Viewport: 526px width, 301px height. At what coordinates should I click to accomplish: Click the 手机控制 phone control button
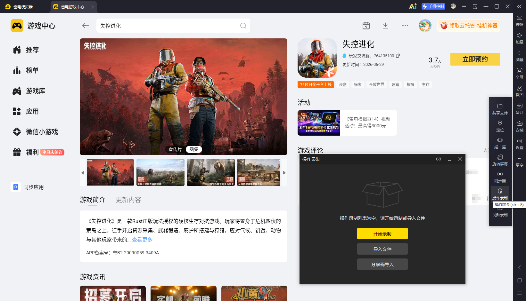point(433,6)
